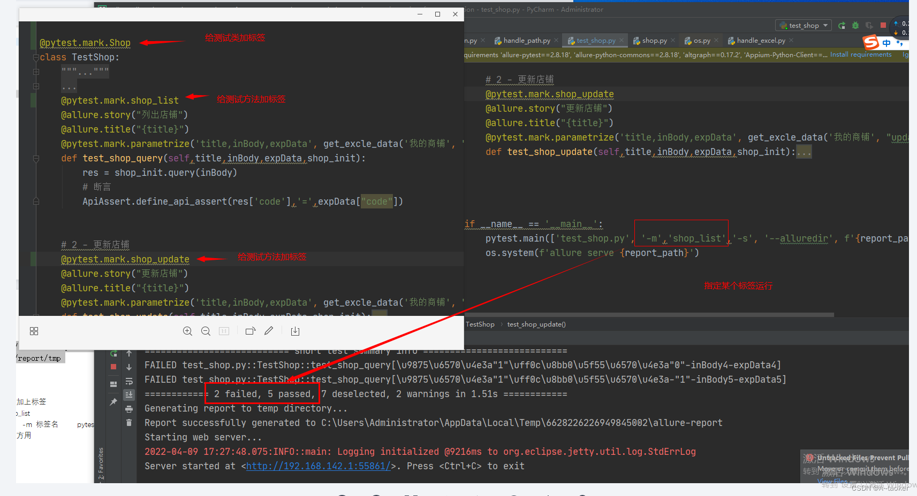Expand the folded docstring under class TestShop
The height and width of the screenshot is (496, 917).
click(x=36, y=72)
